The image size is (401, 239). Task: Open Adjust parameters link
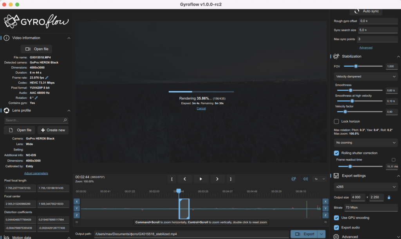[x=36, y=173]
